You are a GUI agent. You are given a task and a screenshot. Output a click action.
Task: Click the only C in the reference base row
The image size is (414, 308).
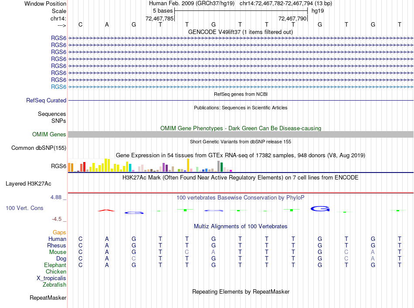point(81,24)
